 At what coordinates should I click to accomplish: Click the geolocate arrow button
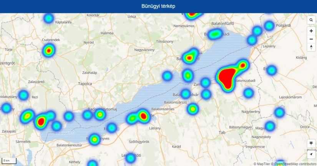pyautogui.click(x=311, y=154)
